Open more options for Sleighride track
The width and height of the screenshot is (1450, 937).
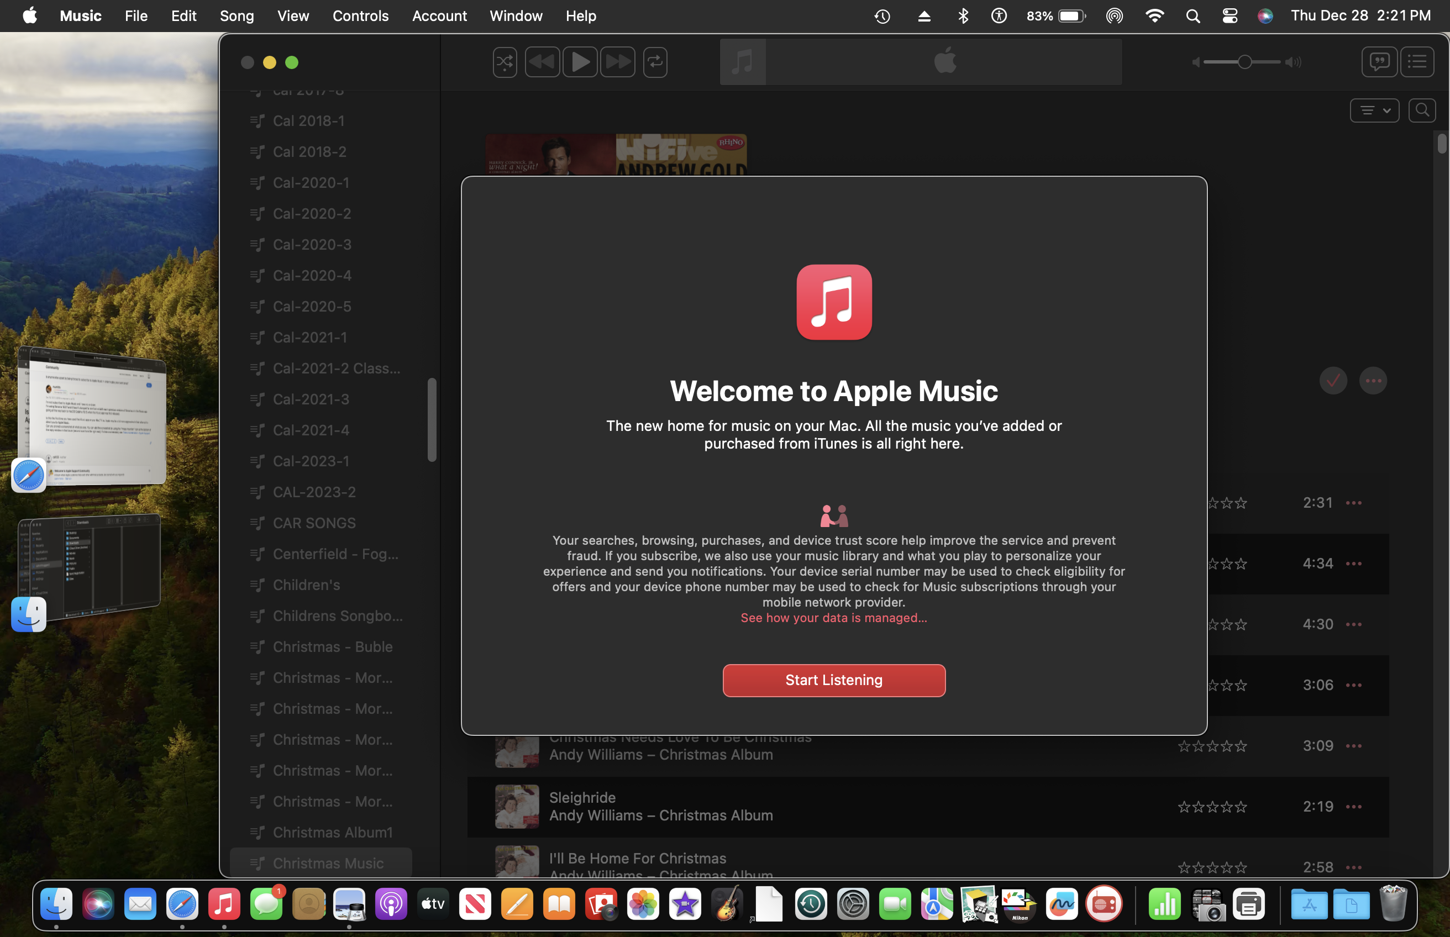1354,806
